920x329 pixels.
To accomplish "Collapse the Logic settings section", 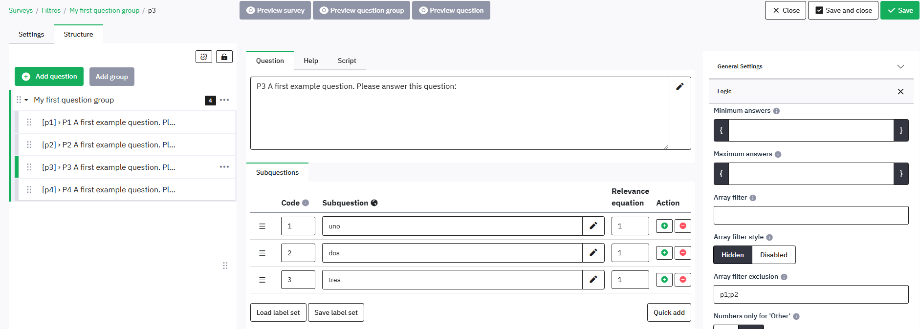I will [900, 91].
